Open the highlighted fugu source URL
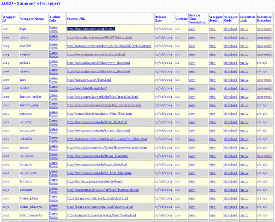 90,28
